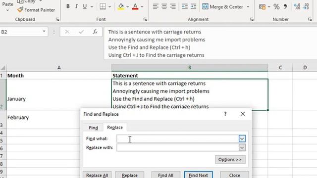Open the fill color dropdown arrow
Image resolution: width=317 pixels, height=178 pixels.
tap(128, 6)
